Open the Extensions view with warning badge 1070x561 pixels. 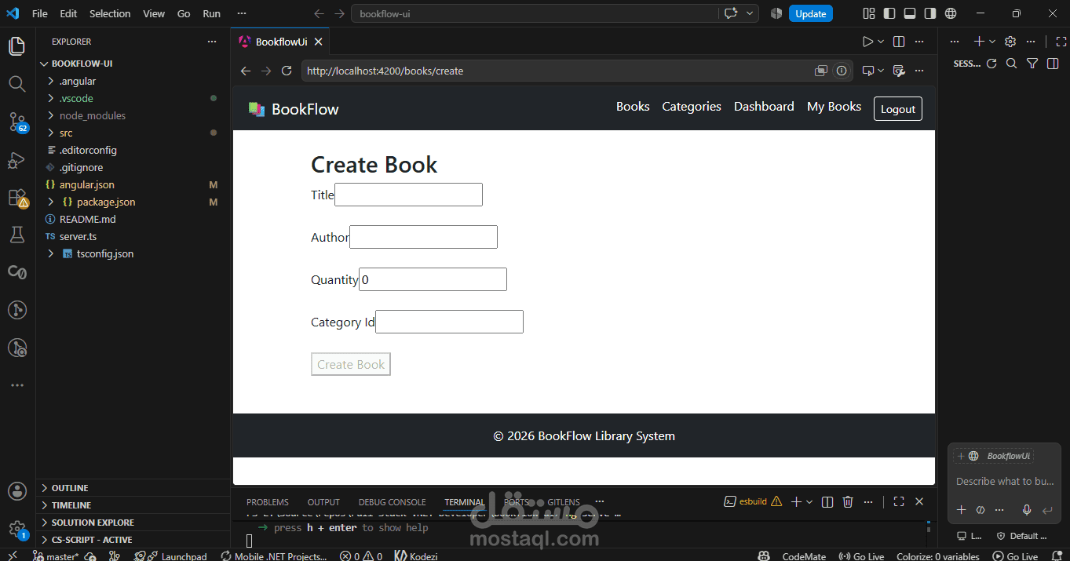pos(16,198)
